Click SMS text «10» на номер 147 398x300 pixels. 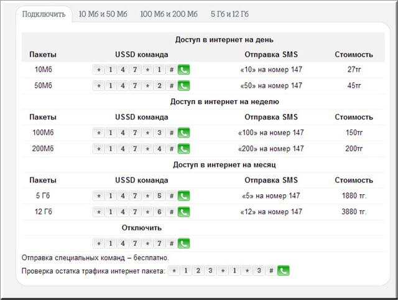pyautogui.click(x=271, y=69)
